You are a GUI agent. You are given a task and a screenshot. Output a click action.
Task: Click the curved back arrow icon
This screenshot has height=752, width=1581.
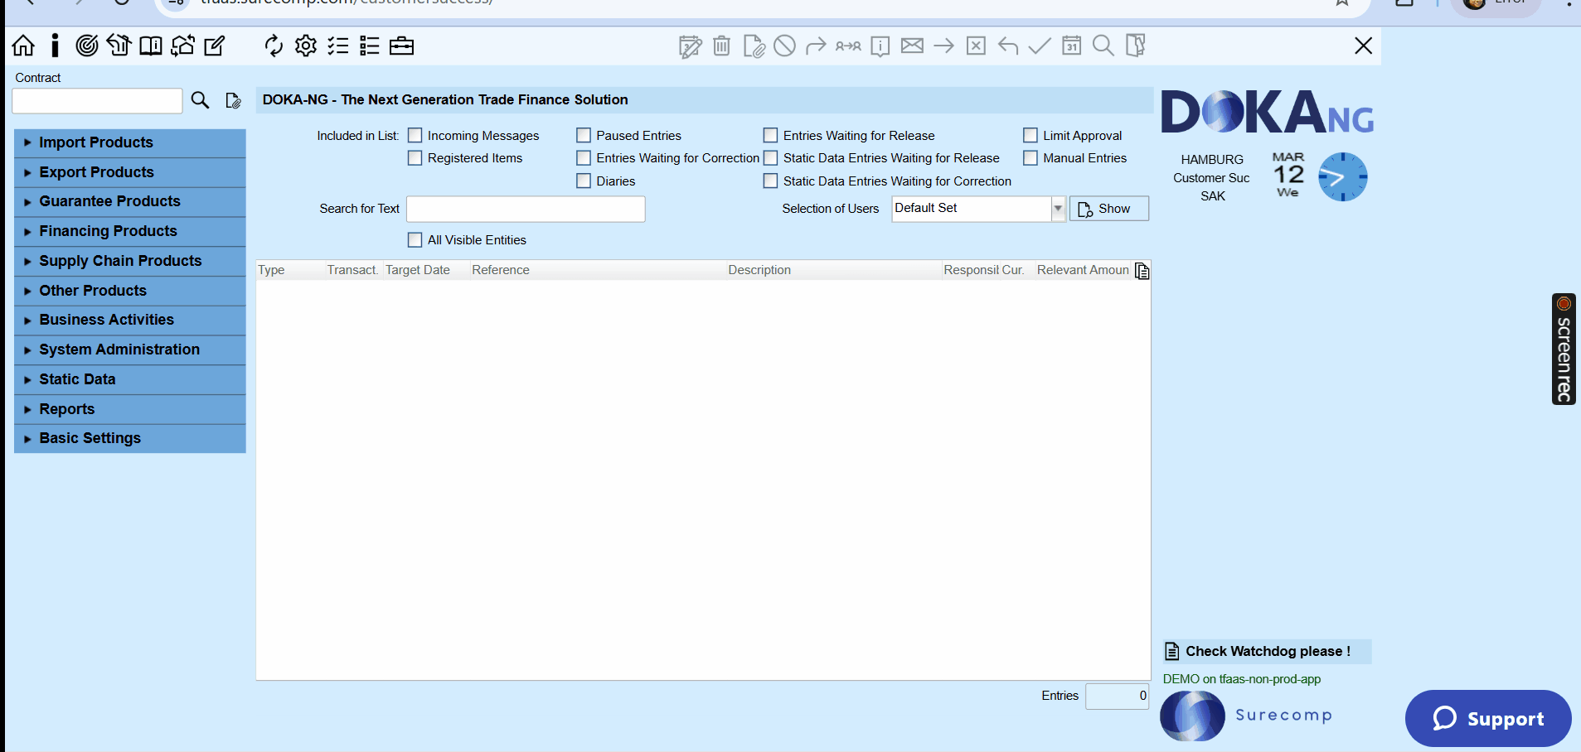click(x=1008, y=46)
